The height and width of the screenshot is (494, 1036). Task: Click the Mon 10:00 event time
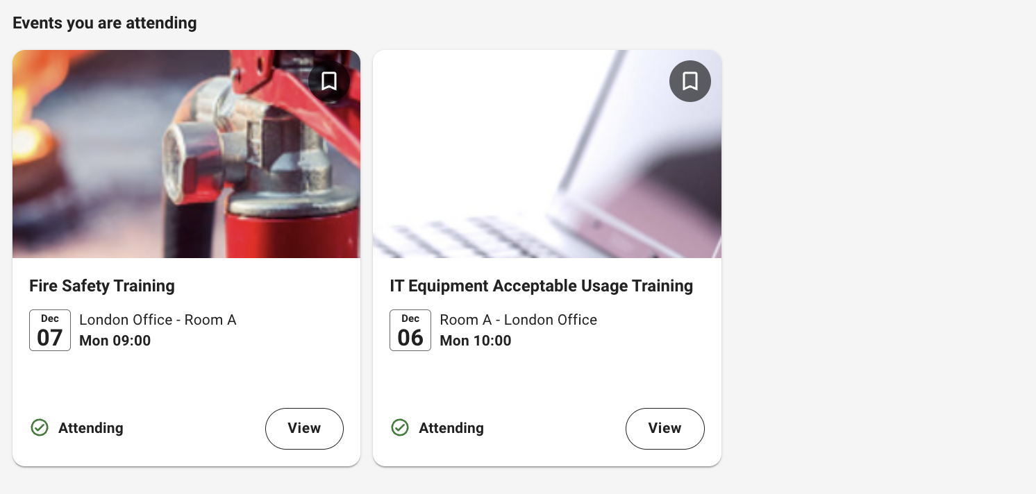click(x=475, y=341)
